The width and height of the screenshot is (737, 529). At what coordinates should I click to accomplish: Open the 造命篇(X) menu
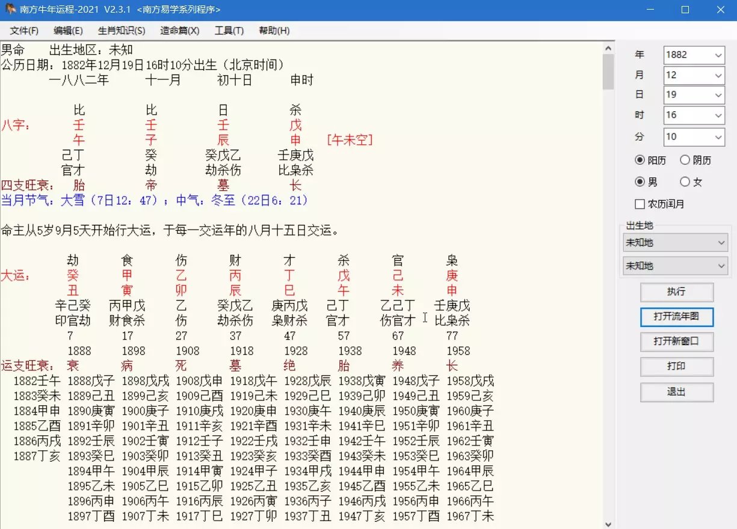pos(178,31)
